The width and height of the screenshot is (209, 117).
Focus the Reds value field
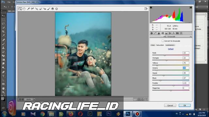point(186,53)
